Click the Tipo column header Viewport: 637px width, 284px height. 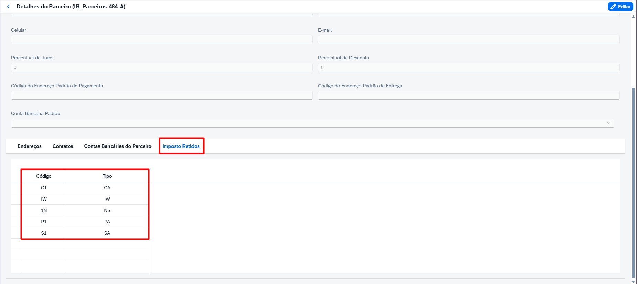pos(107,176)
